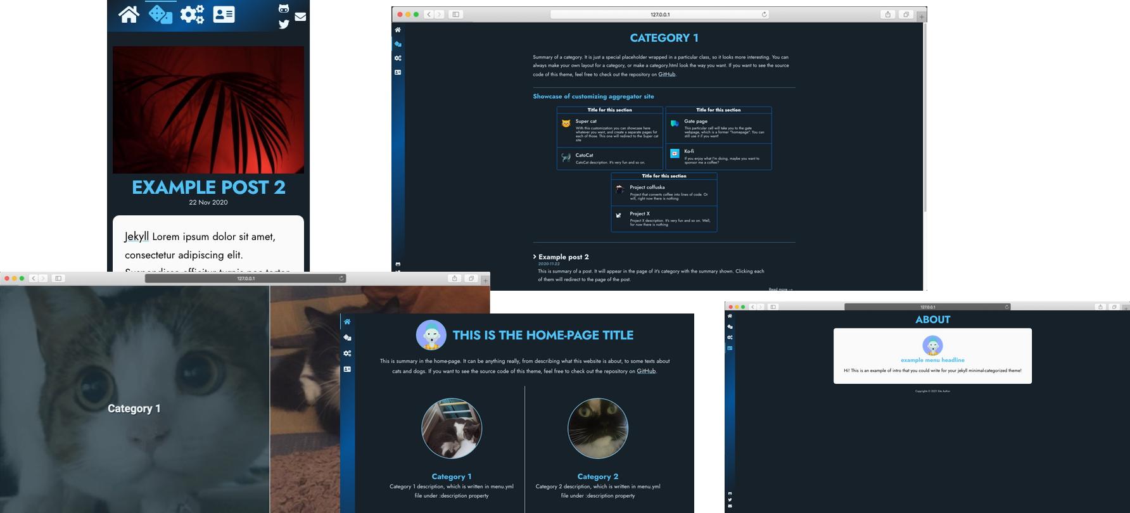Click ID card icon in About window sidebar
1130x513 pixels.
tap(730, 348)
